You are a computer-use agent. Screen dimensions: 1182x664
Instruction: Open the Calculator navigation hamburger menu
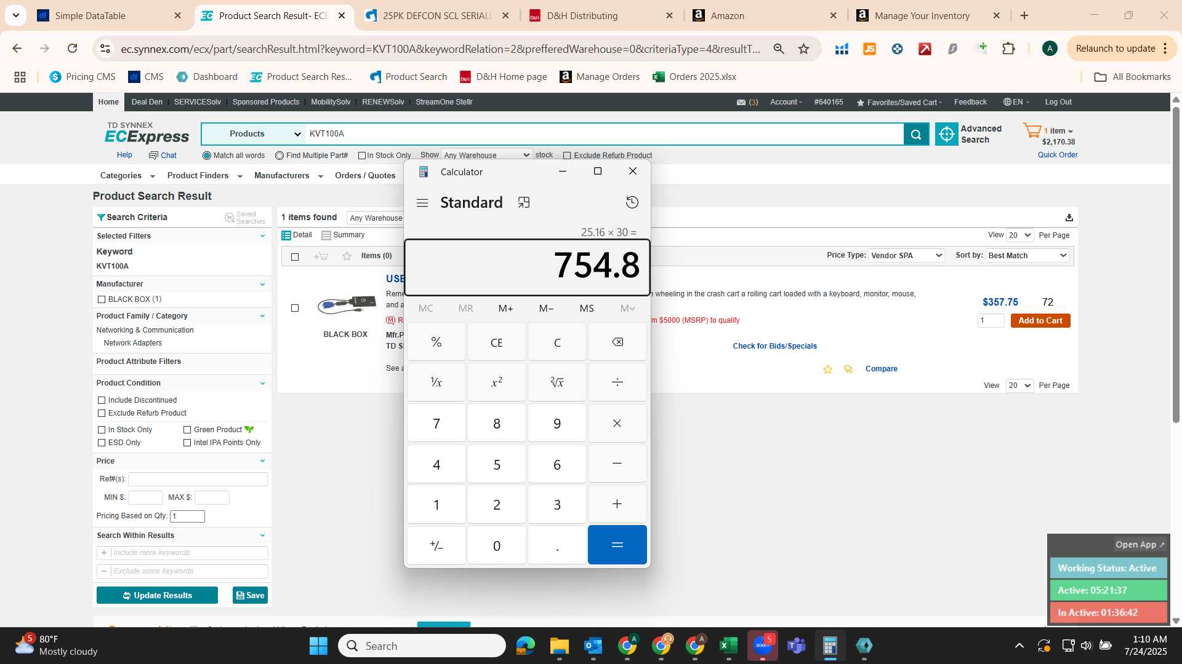pyautogui.click(x=422, y=203)
